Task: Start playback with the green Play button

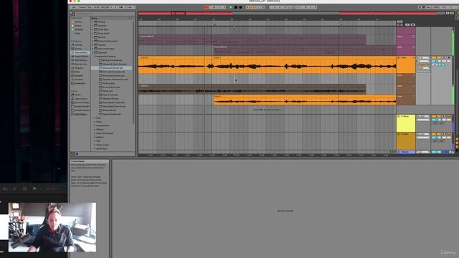Action: (x=231, y=7)
